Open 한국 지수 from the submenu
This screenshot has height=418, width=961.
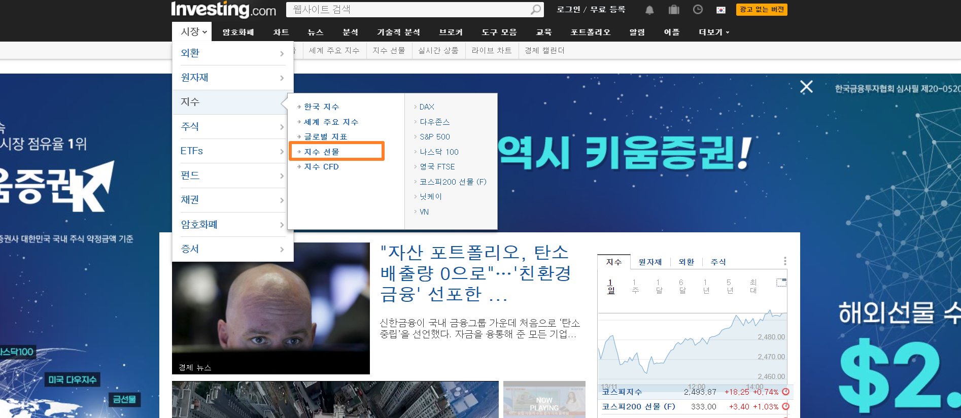322,107
